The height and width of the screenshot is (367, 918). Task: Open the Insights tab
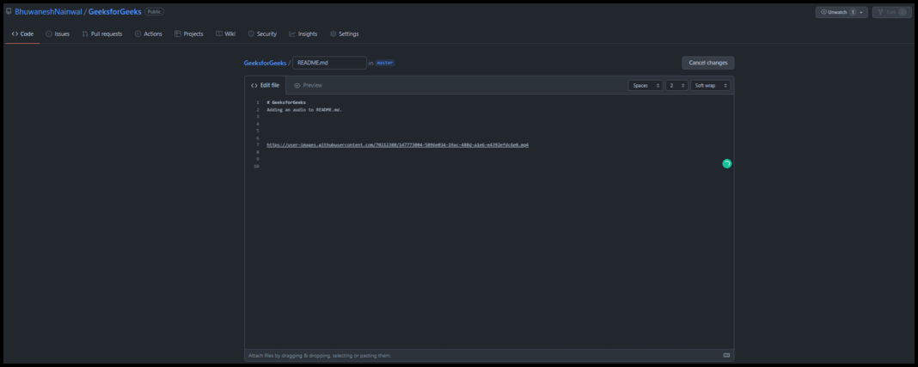(303, 34)
